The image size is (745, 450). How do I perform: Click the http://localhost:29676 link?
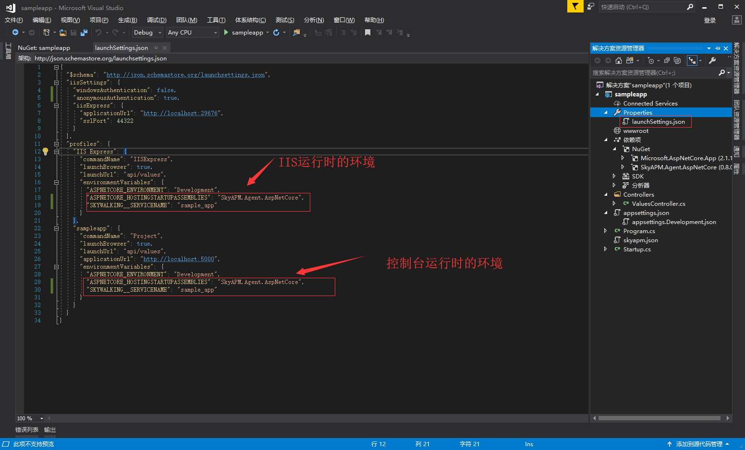point(180,113)
